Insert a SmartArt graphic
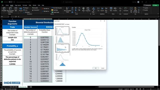Viewport: 160px width, 90px height. 35,8
